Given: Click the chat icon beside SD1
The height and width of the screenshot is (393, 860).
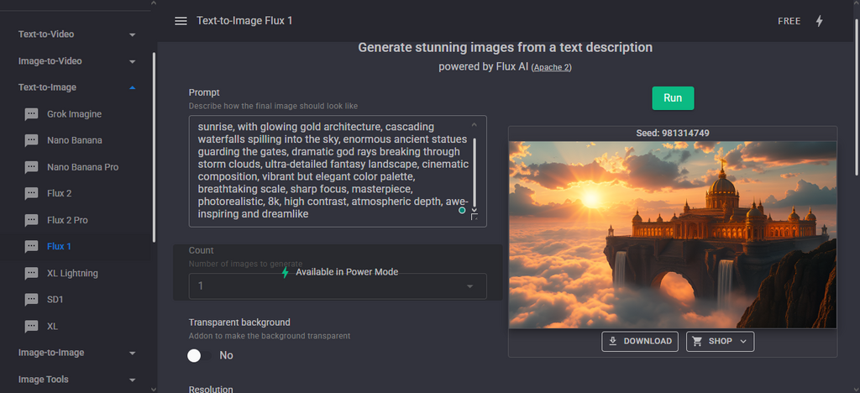Looking at the screenshot, I should [x=32, y=300].
